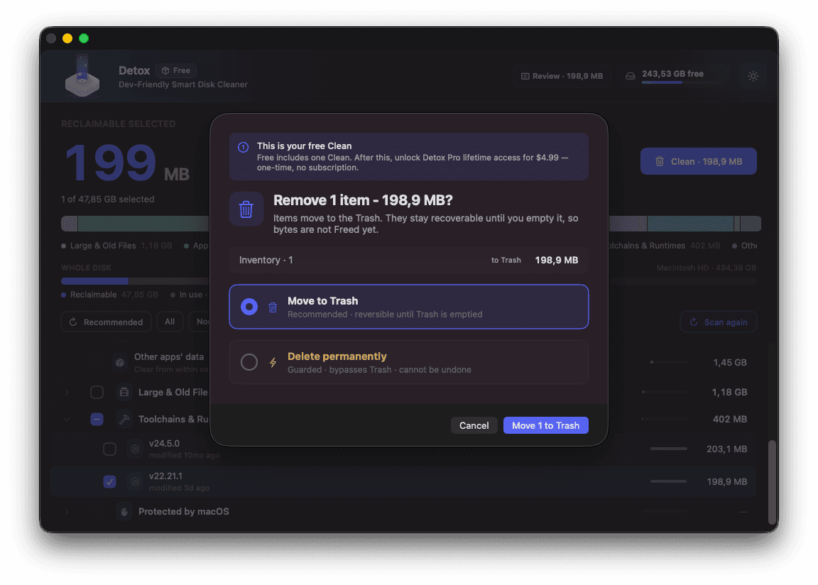
Task: Click the v22.21.1 runtime icon
Action: 135,482
